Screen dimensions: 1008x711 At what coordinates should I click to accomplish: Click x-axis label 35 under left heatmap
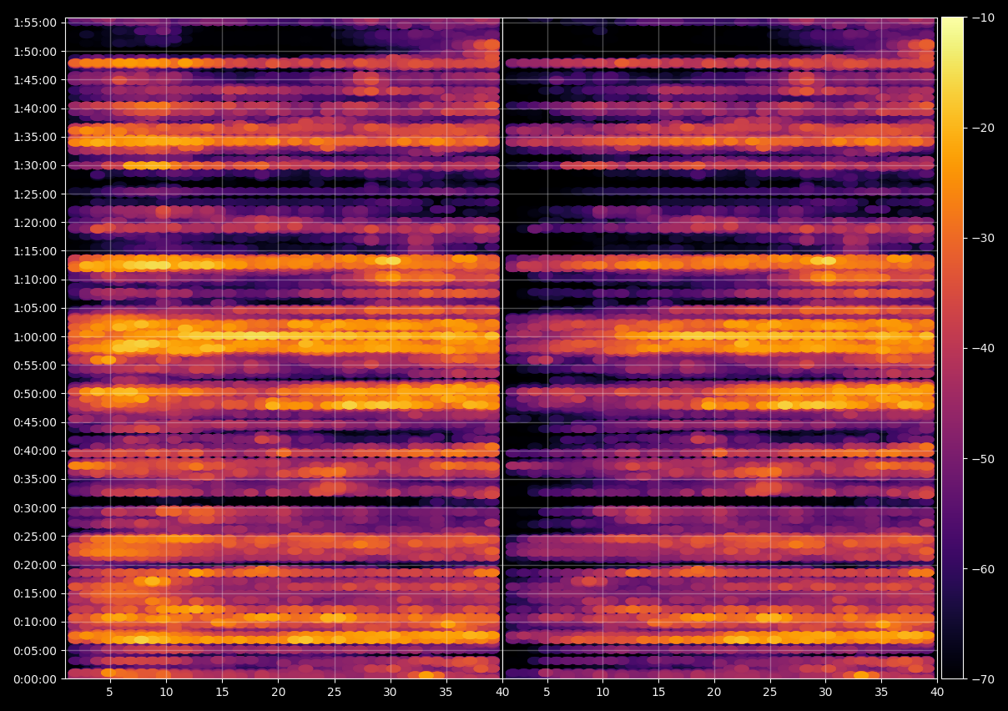click(x=446, y=693)
